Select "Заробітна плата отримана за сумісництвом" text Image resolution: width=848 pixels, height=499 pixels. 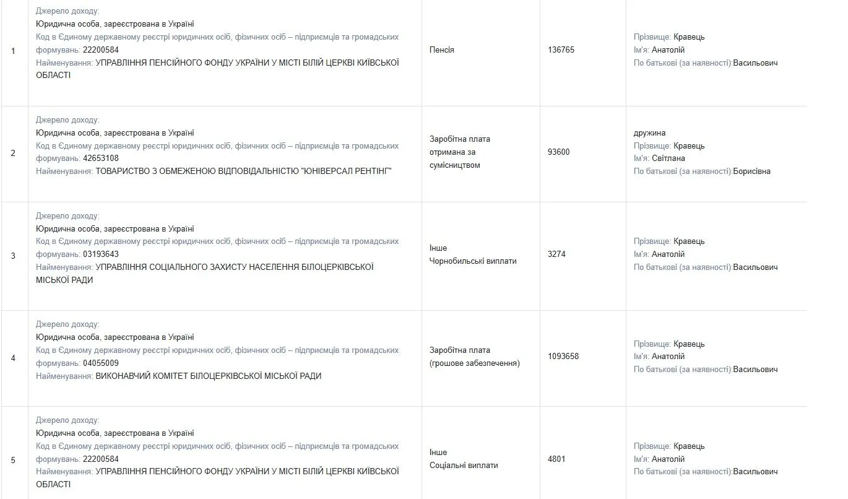coord(460,152)
